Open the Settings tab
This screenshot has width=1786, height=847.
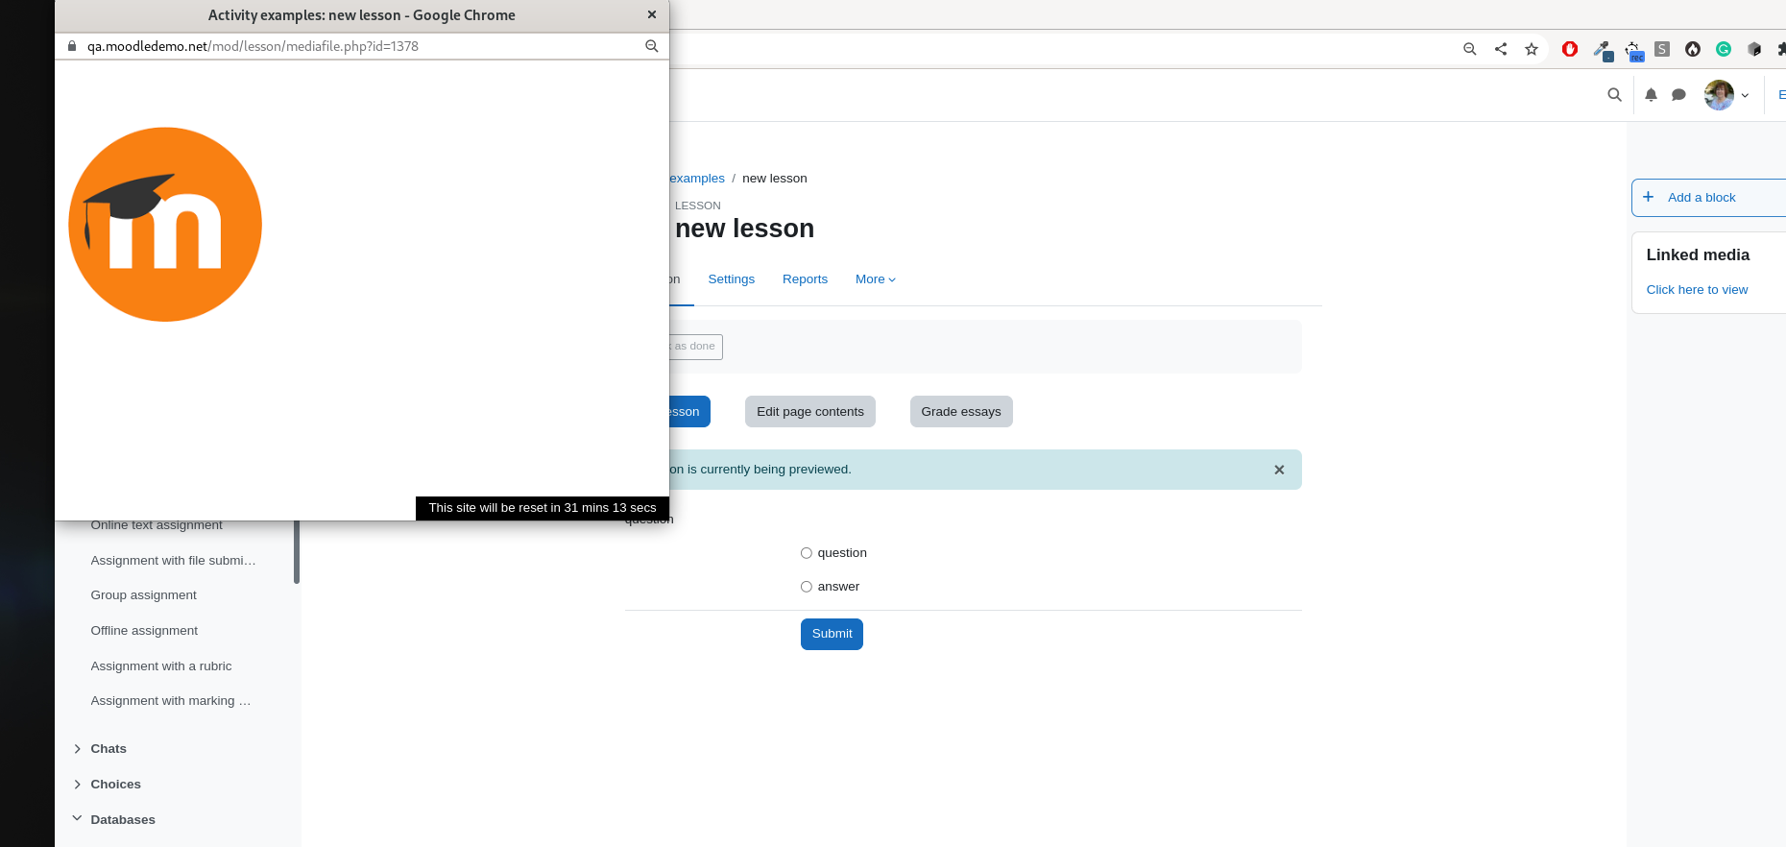pos(732,279)
